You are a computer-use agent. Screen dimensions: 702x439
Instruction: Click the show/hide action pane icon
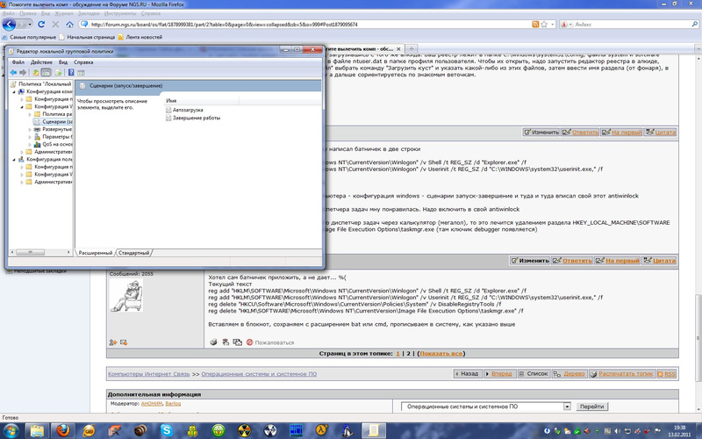tap(81, 73)
